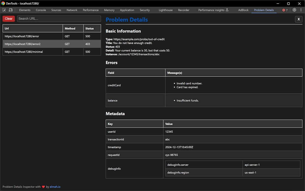The height and width of the screenshot is (191, 305).
Task: Open the Sources tab
Action: pos(56,10)
